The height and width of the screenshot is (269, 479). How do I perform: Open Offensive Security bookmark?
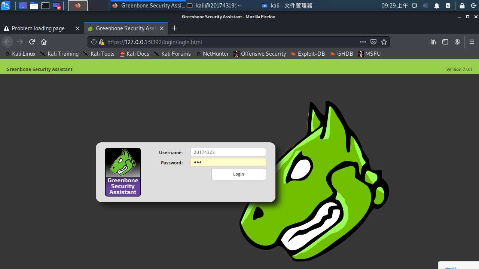tap(260, 54)
